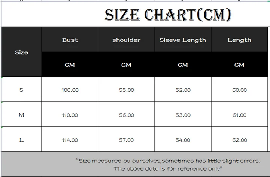Select the 114.00 bust value cell

pos(70,139)
